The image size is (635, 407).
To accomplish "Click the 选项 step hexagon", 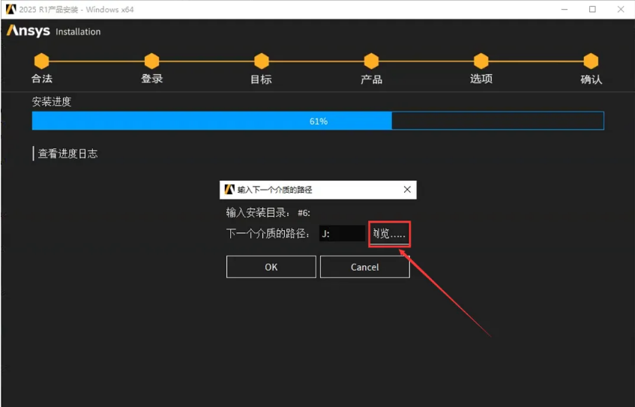I will 481,61.
